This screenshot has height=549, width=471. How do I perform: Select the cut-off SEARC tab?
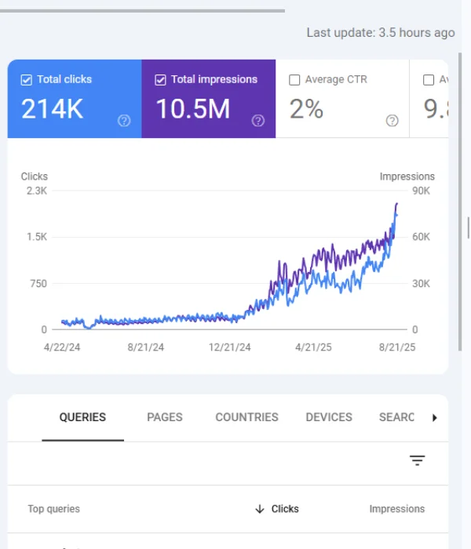coord(396,417)
